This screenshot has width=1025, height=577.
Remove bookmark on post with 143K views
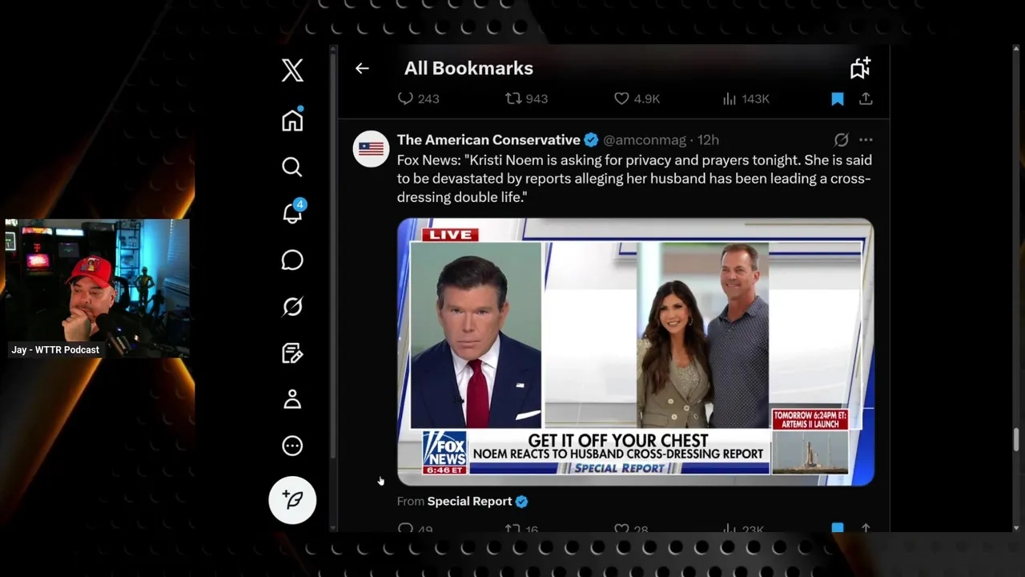point(838,99)
